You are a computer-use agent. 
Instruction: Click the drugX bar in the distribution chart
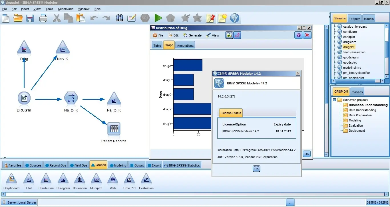pos(192,109)
